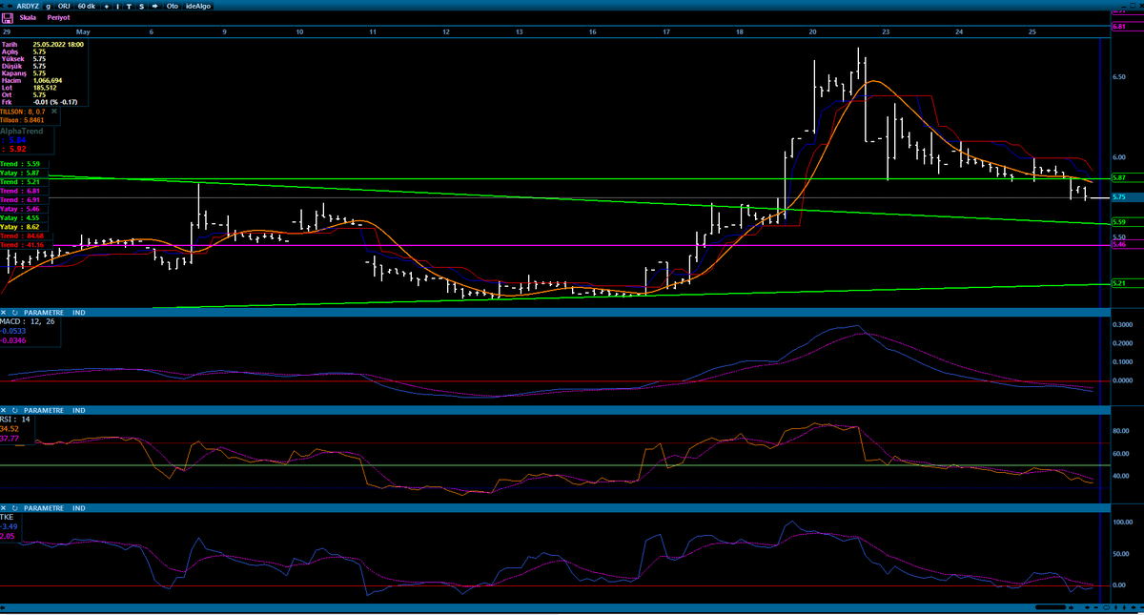The width and height of the screenshot is (1144, 615).
Task: Click the 'Trend : 41.16' line label
Action: [20, 245]
